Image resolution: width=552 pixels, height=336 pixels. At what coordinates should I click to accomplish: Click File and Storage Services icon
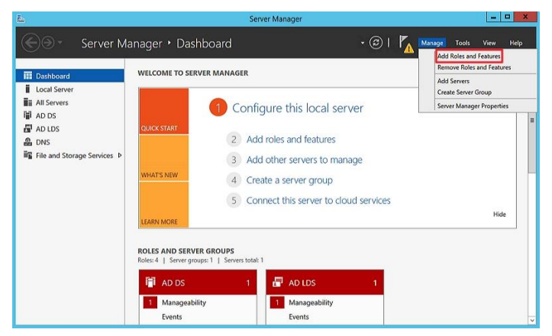[x=27, y=155]
